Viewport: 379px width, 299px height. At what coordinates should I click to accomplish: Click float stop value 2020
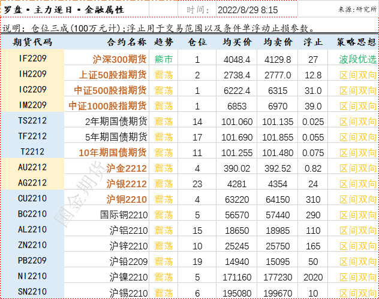pos(313,277)
